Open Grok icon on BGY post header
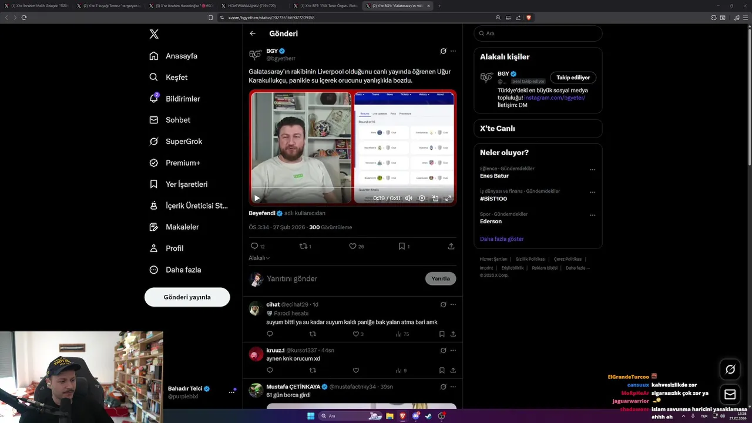The image size is (752, 423). [443, 51]
